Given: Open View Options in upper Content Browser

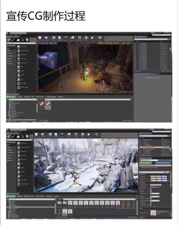Looking at the screenshot, I should pyautogui.click(x=128, y=120).
